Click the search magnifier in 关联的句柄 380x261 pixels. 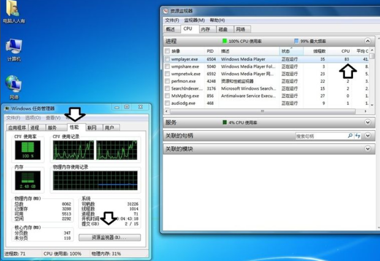350,136
